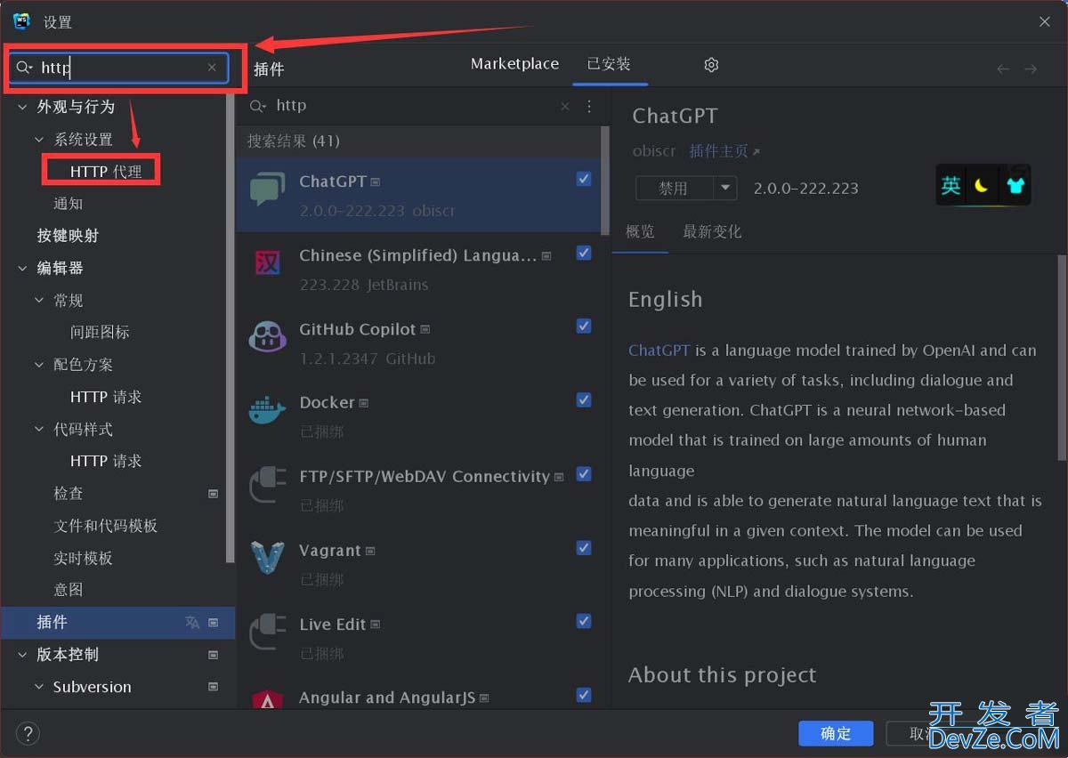Collapse the 代码样式 tree node
This screenshot has width=1068, height=758.
tap(39, 429)
